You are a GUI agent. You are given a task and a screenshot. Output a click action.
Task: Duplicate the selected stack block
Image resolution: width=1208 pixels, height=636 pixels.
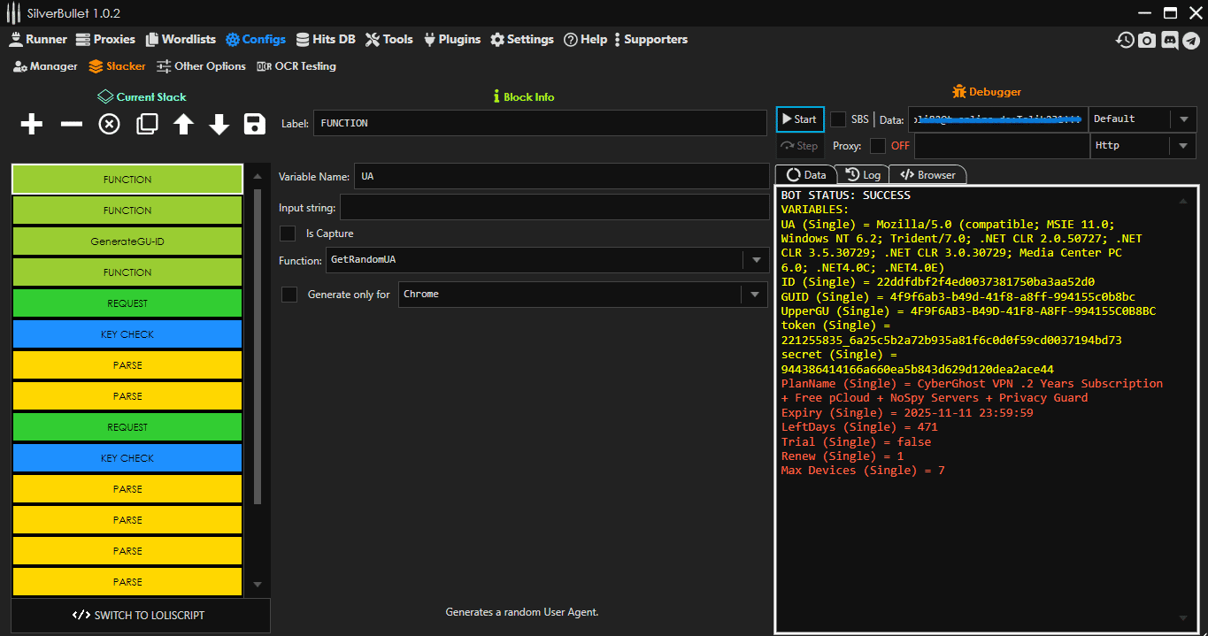[147, 124]
